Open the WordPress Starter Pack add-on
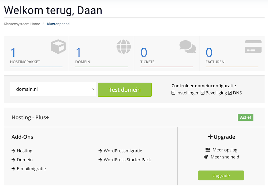 (127, 160)
